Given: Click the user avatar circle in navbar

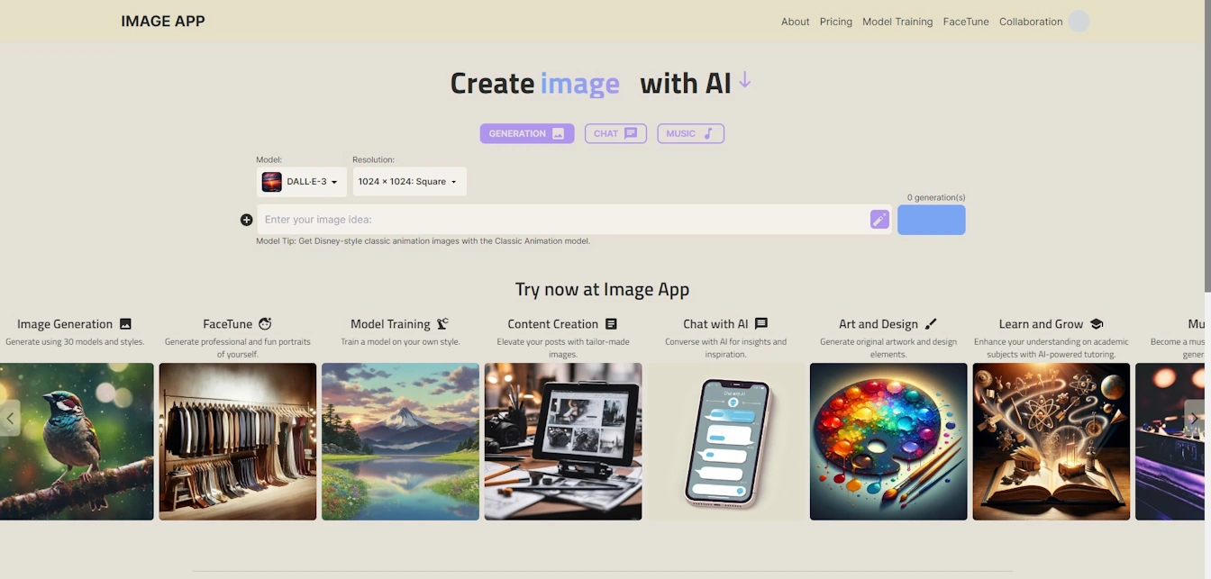Looking at the screenshot, I should tap(1079, 22).
